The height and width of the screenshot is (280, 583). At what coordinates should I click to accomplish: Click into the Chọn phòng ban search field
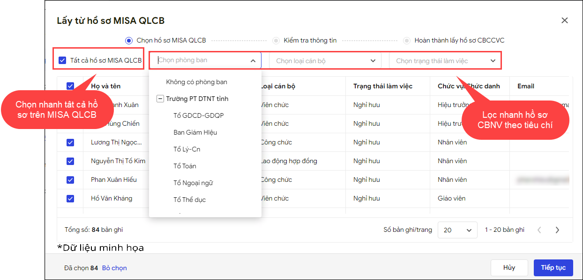tap(202, 60)
